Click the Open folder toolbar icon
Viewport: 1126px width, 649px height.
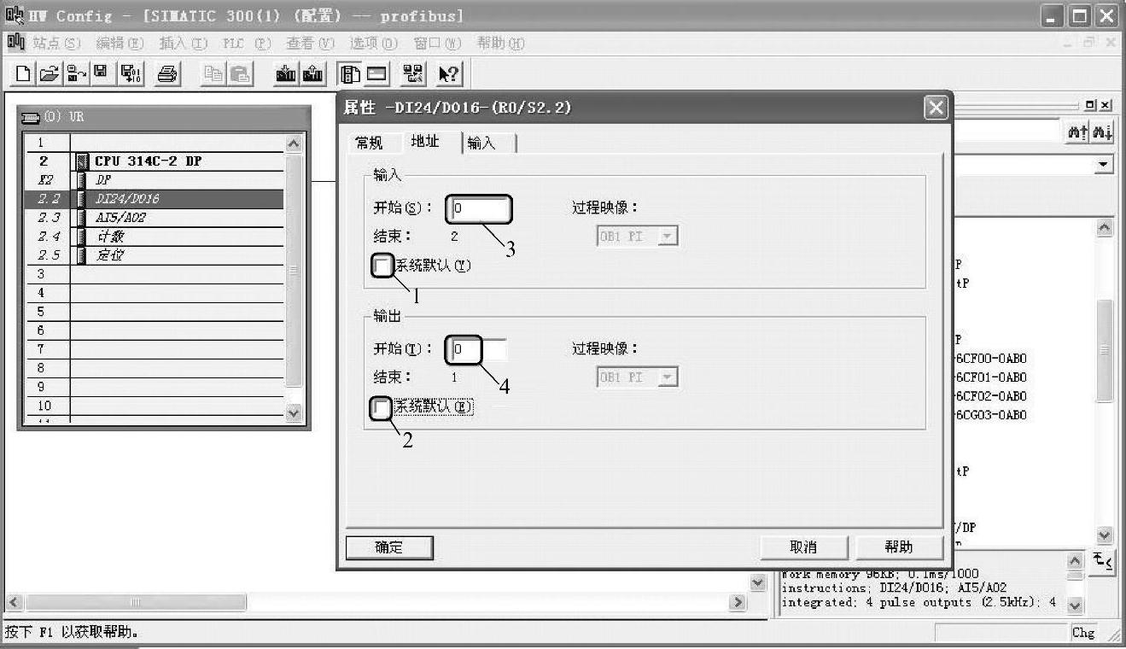click(x=50, y=75)
